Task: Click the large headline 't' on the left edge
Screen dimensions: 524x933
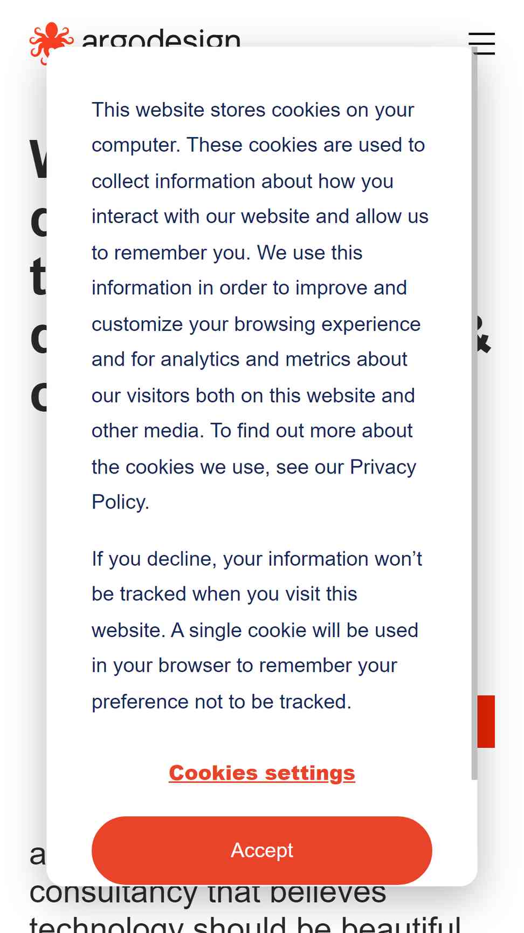Action: pyautogui.click(x=38, y=276)
